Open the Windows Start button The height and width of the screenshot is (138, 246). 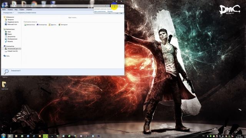pos(3,136)
